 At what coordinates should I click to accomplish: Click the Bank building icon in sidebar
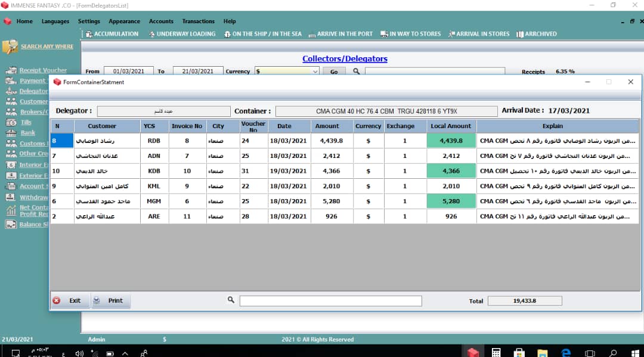(11, 132)
